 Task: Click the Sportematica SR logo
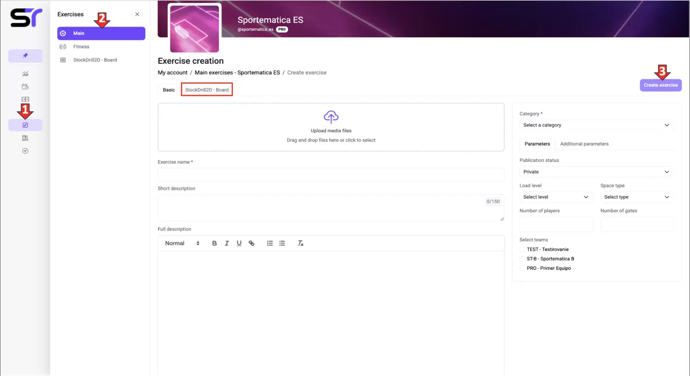coord(26,18)
